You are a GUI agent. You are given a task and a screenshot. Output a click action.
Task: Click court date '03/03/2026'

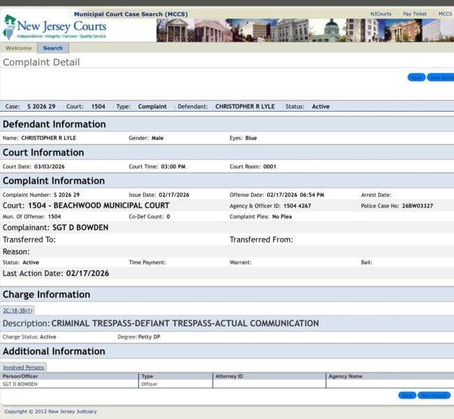click(50, 167)
